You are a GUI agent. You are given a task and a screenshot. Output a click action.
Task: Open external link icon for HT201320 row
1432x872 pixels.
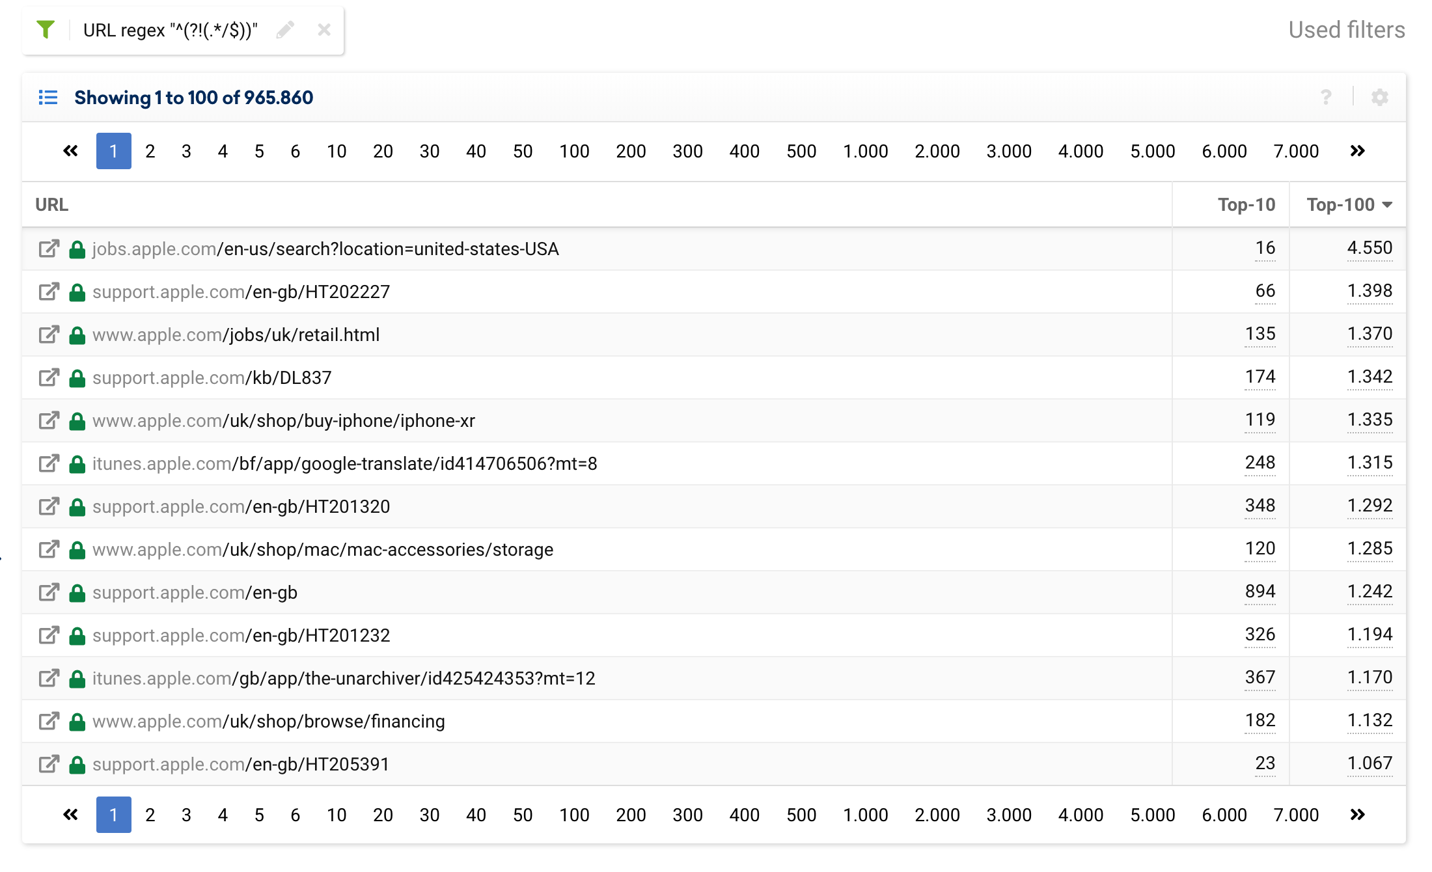pos(49,506)
